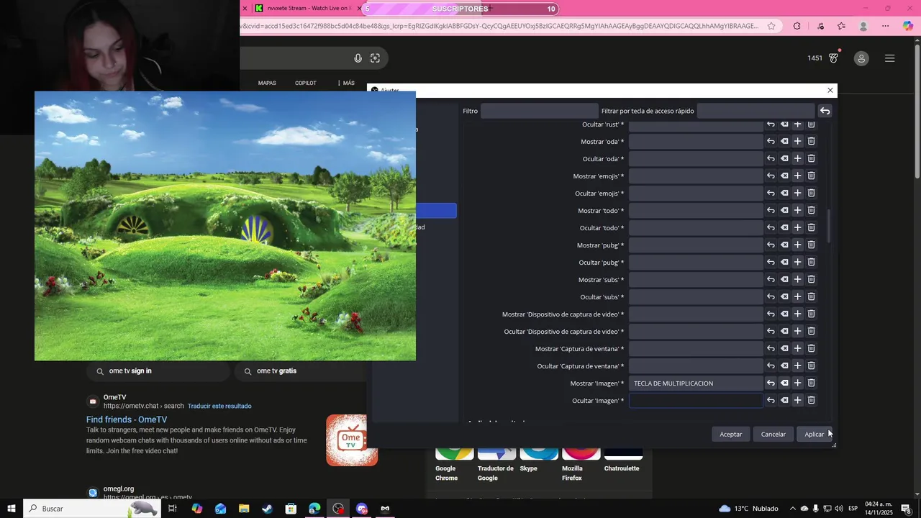Click visual search camera icon
Screen dimensions: 921x518
[x=375, y=58]
